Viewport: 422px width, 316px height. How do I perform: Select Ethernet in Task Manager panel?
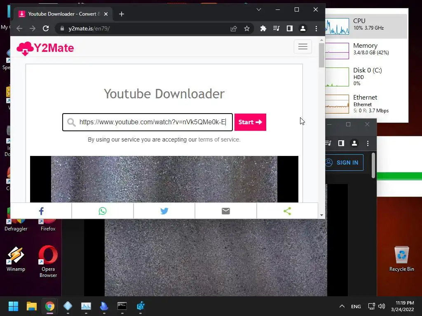coord(366,104)
